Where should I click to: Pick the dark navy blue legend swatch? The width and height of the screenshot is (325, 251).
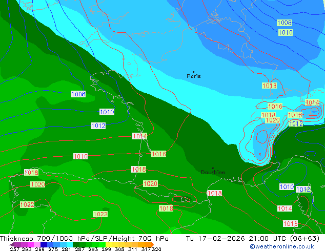click(x=44, y=244)
